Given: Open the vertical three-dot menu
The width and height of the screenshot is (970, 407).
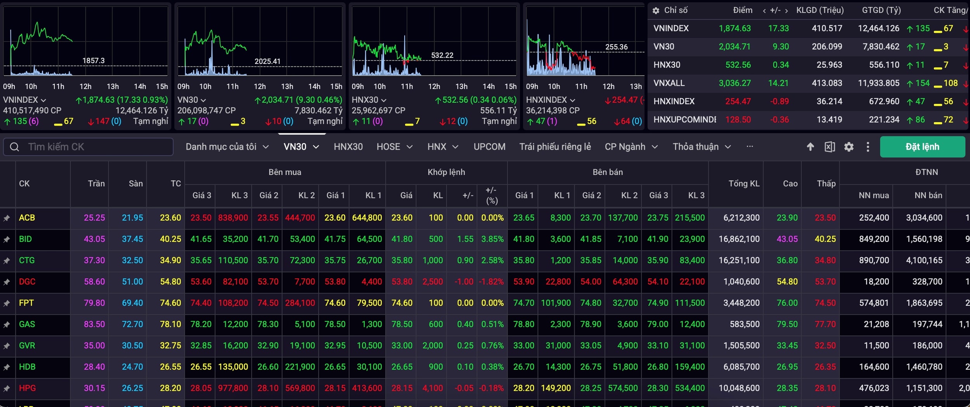Looking at the screenshot, I should click(868, 147).
